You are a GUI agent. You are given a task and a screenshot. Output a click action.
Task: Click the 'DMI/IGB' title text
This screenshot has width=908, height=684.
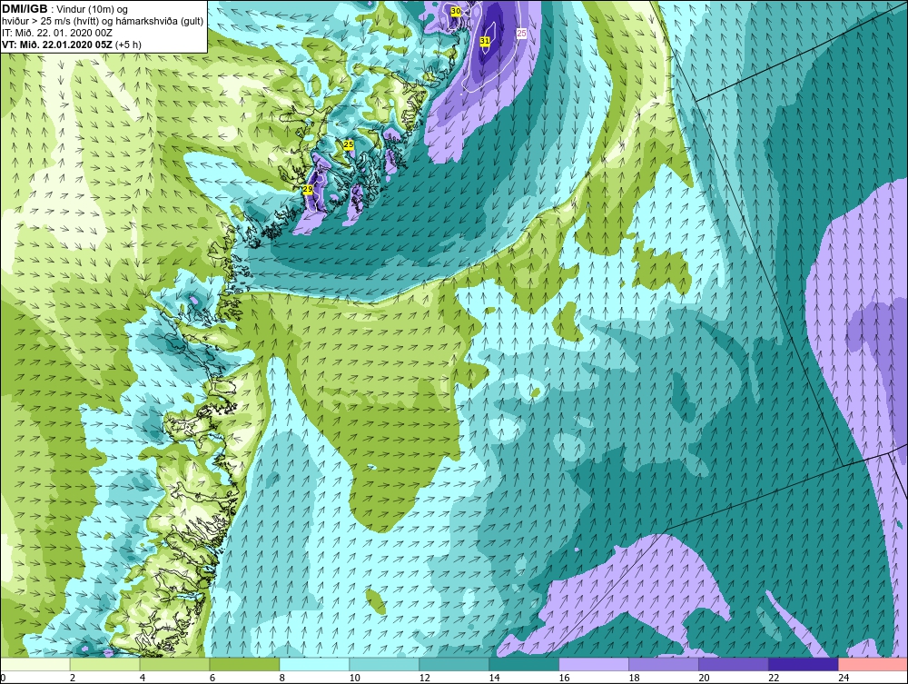(x=25, y=9)
